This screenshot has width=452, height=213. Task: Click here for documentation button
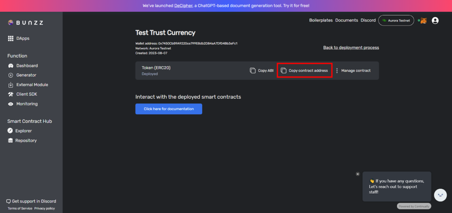click(x=169, y=109)
